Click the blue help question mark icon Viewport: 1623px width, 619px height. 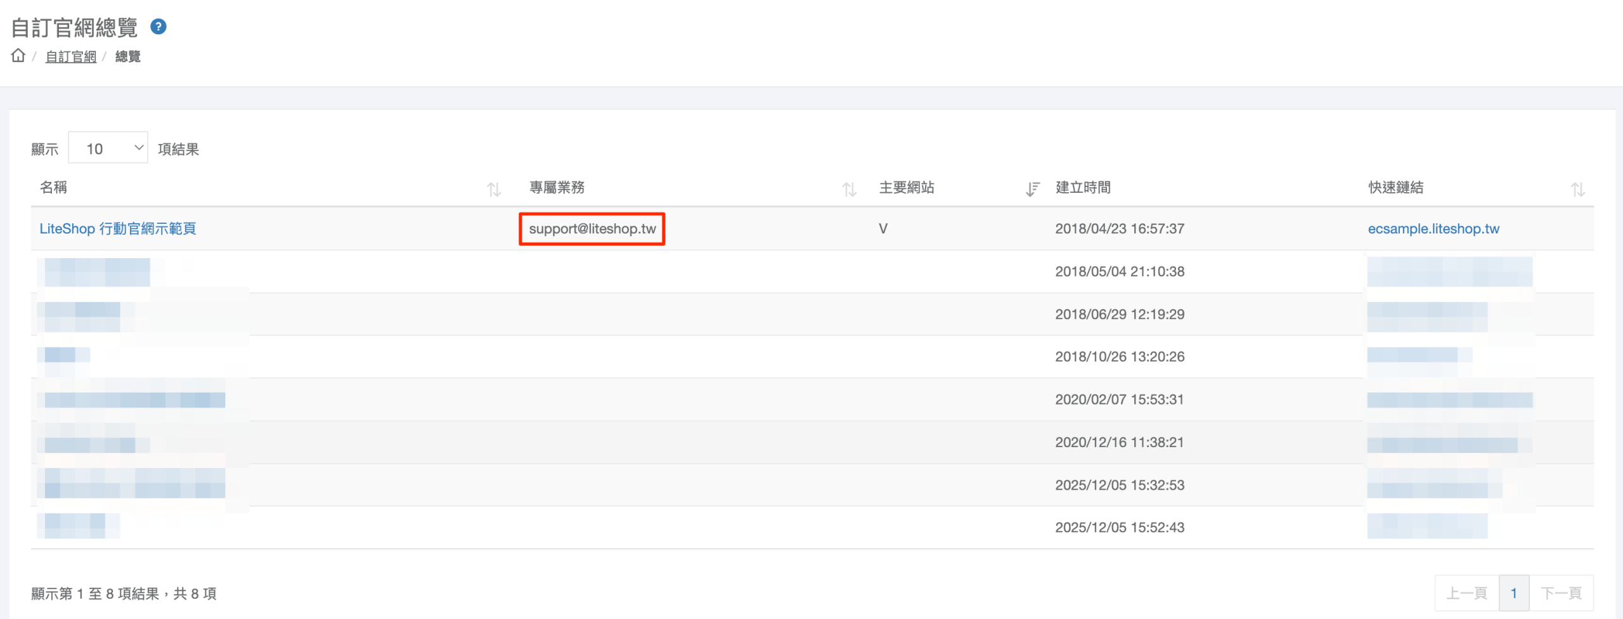click(158, 27)
